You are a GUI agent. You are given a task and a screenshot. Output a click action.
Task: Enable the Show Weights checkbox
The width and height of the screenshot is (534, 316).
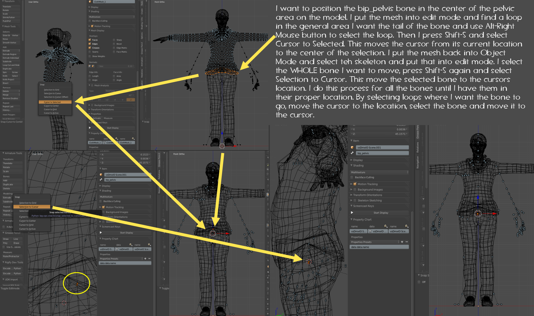(x=90, y=56)
